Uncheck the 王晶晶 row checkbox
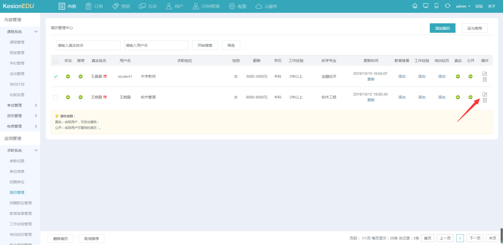Viewport: 503px width, 245px height. 56,76
